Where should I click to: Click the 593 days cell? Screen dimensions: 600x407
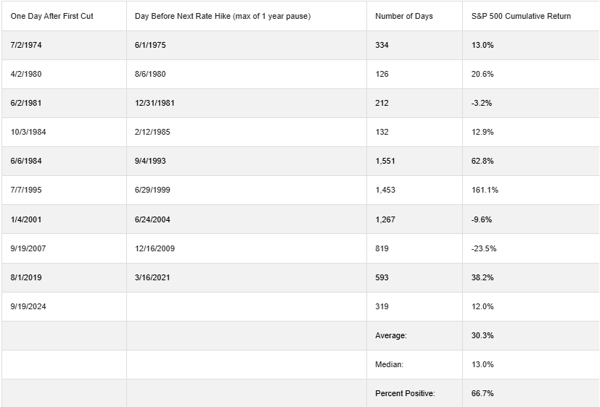tap(414, 277)
